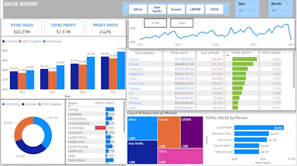Image resolution: width=297 pixels, height=166 pixels.
Task: Click the sub-category table scrollbar
Action: [294, 69]
